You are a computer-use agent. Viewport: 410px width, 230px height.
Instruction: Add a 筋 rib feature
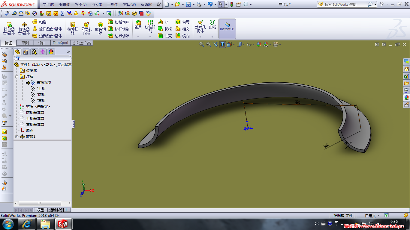(163, 22)
